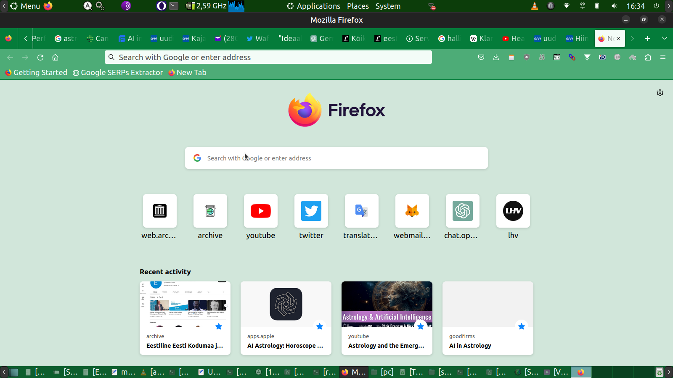Open AI Astrology: Horoscope apps.apple card
This screenshot has height=378, width=673.
tap(286, 318)
